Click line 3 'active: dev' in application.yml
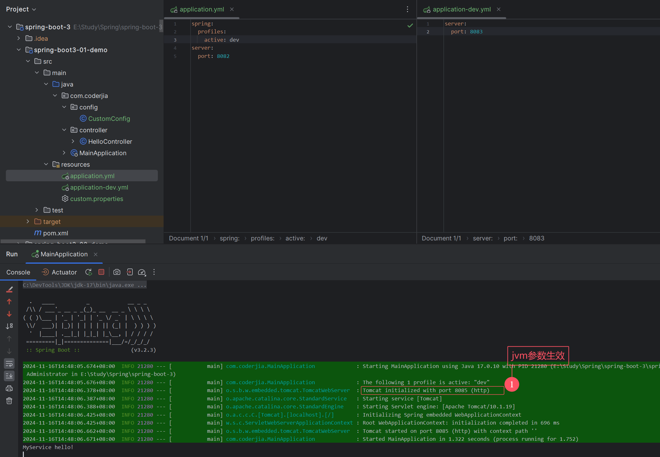 coord(221,40)
